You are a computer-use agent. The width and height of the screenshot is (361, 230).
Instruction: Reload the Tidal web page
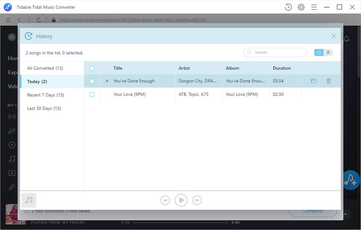39,20
